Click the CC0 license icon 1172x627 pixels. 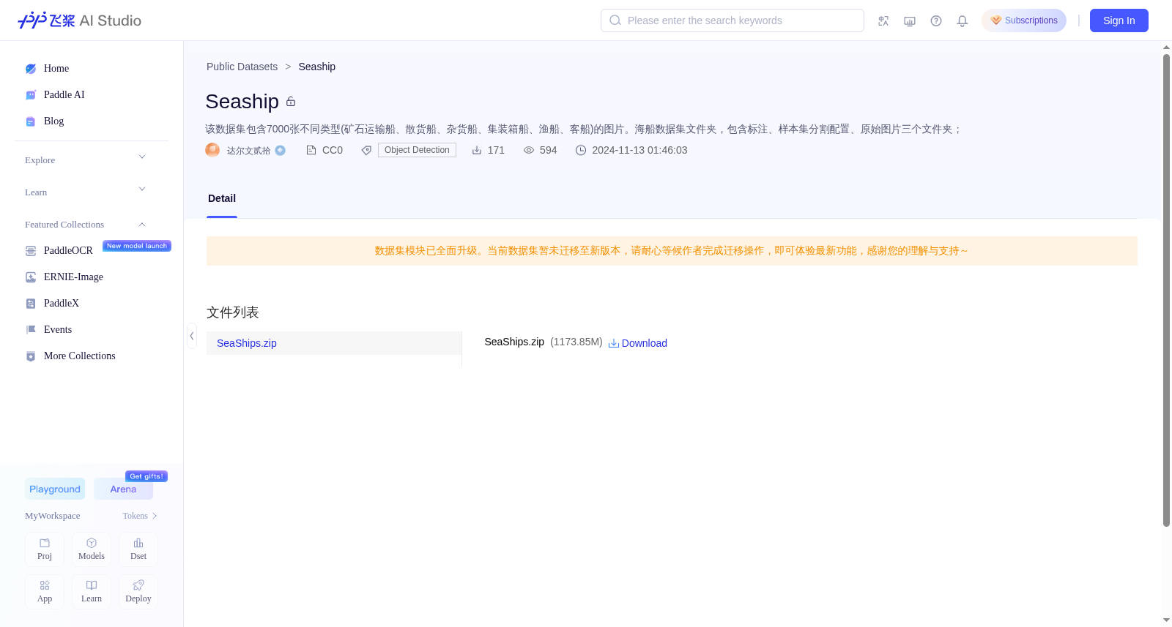311,150
